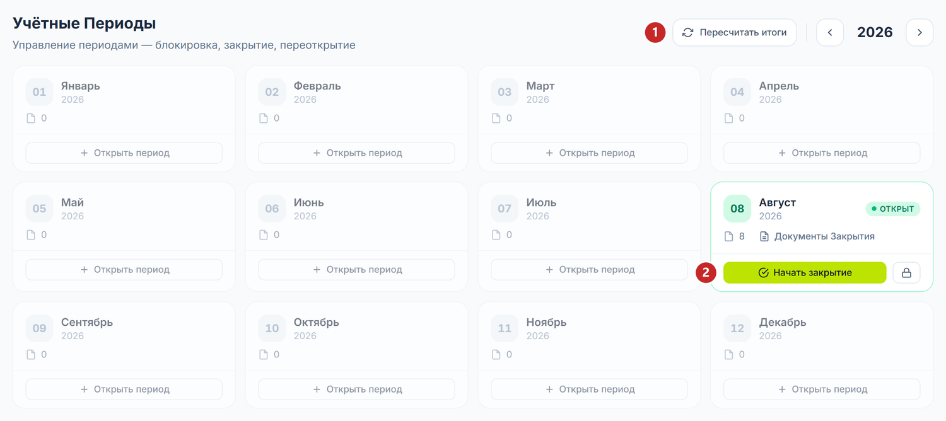Click the ОТКРЫТ status badge
Screen dimensions: 946x421
(893, 209)
